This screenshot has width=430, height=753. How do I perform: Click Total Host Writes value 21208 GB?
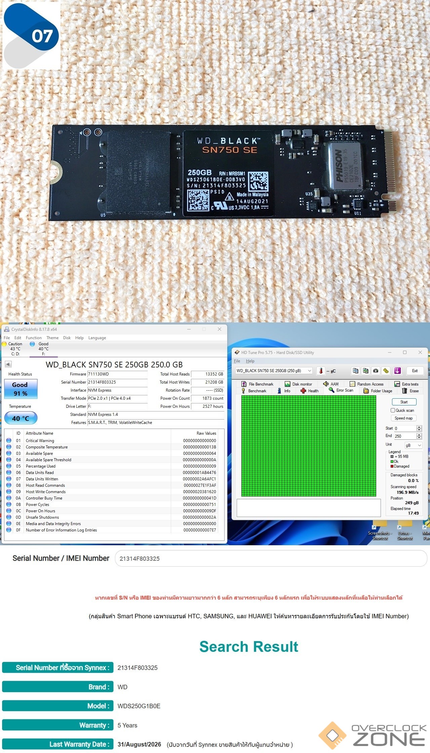tap(208, 382)
